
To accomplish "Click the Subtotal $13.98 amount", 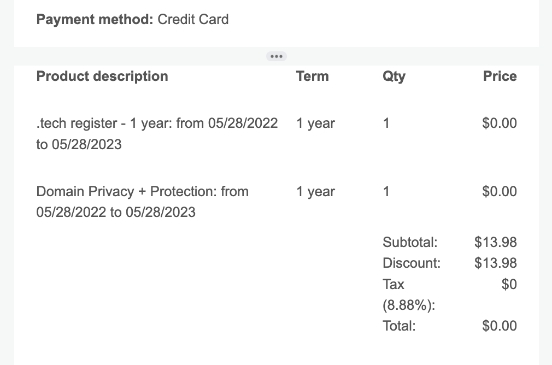I will tap(495, 242).
